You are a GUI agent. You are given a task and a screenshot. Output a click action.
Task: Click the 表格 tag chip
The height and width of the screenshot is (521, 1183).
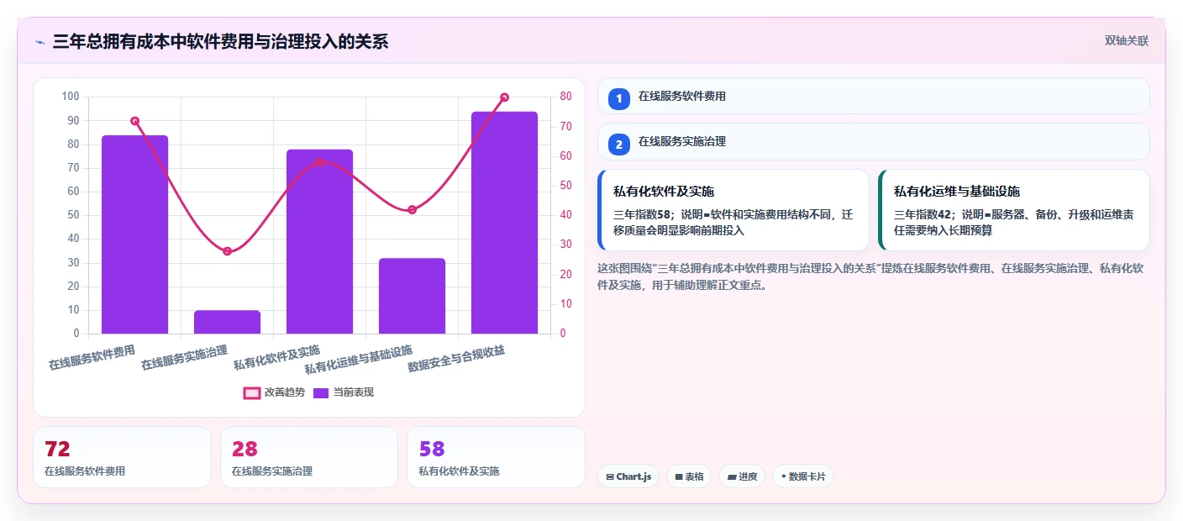pos(689,476)
